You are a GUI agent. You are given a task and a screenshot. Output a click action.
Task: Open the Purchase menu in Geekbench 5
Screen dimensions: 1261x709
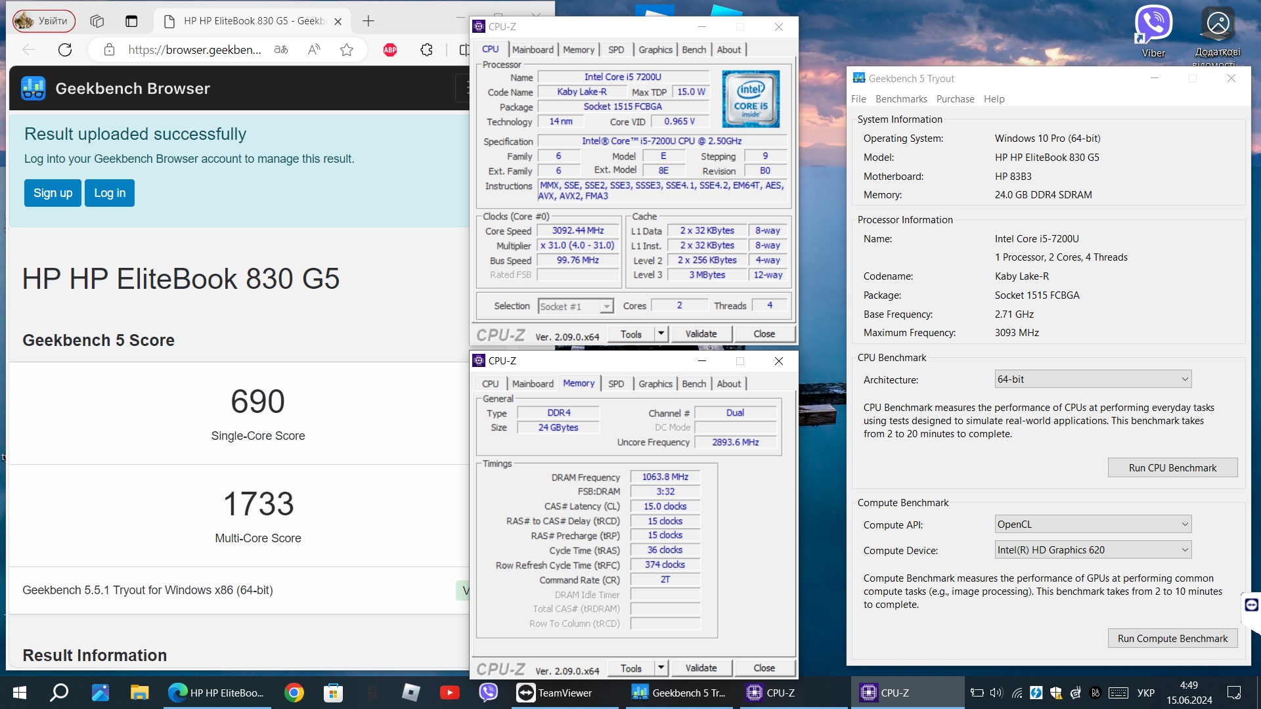click(955, 99)
